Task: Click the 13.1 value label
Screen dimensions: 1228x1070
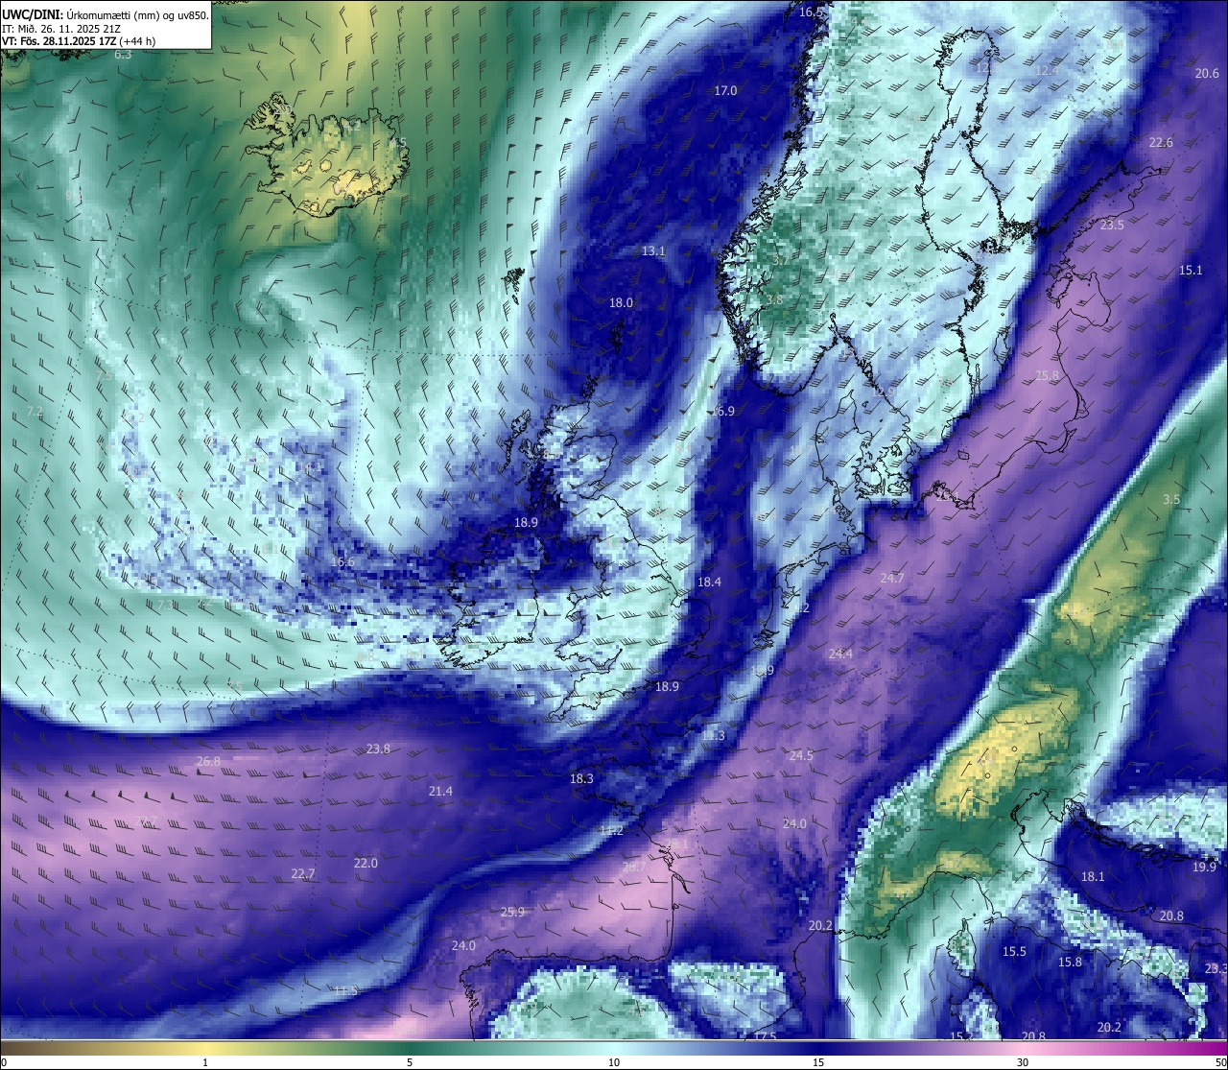Action: pyautogui.click(x=653, y=250)
